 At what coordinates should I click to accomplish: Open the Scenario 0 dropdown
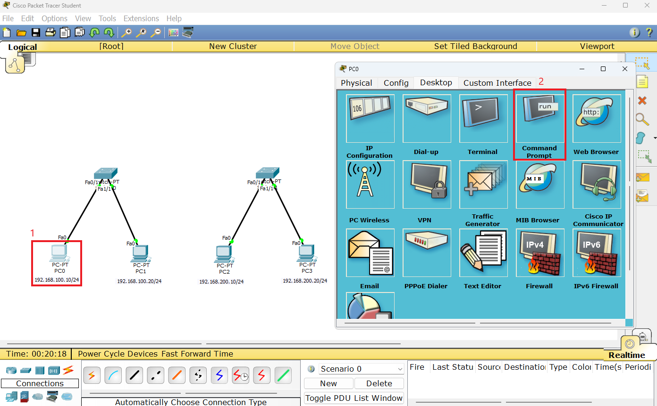tap(361, 369)
